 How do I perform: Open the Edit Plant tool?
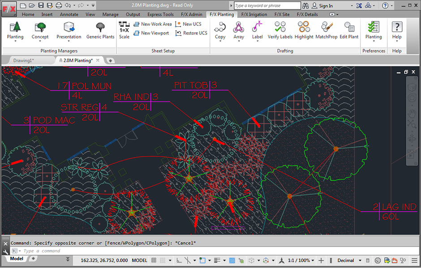pyautogui.click(x=349, y=28)
